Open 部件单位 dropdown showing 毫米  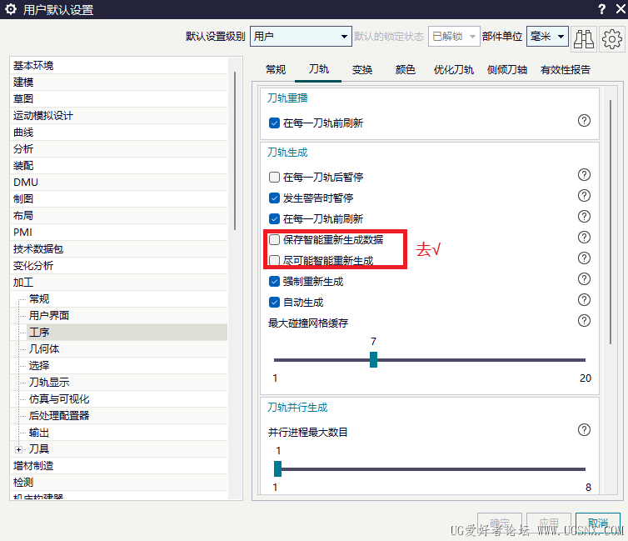click(547, 37)
